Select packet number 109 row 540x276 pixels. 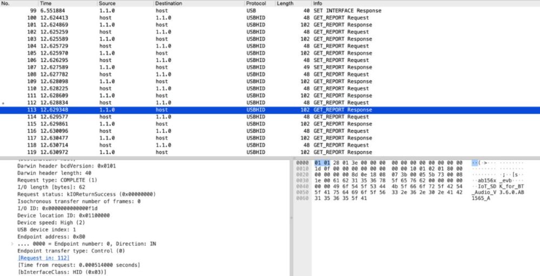click(270, 81)
